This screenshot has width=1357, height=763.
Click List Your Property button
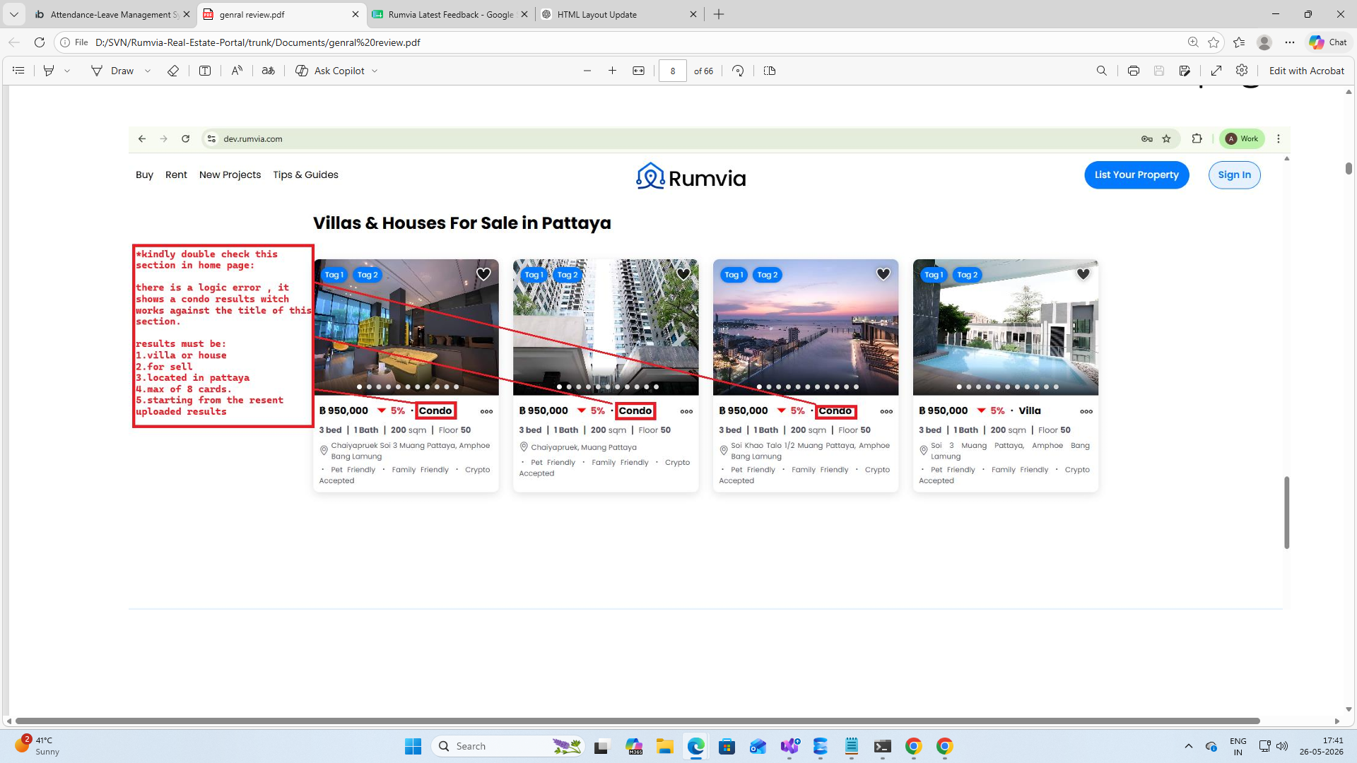pos(1136,175)
